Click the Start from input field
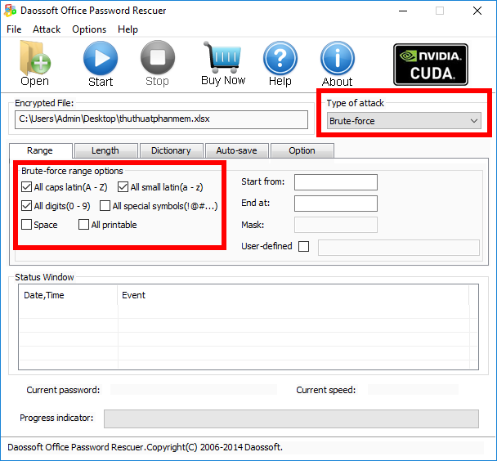497x461 pixels. [336, 182]
